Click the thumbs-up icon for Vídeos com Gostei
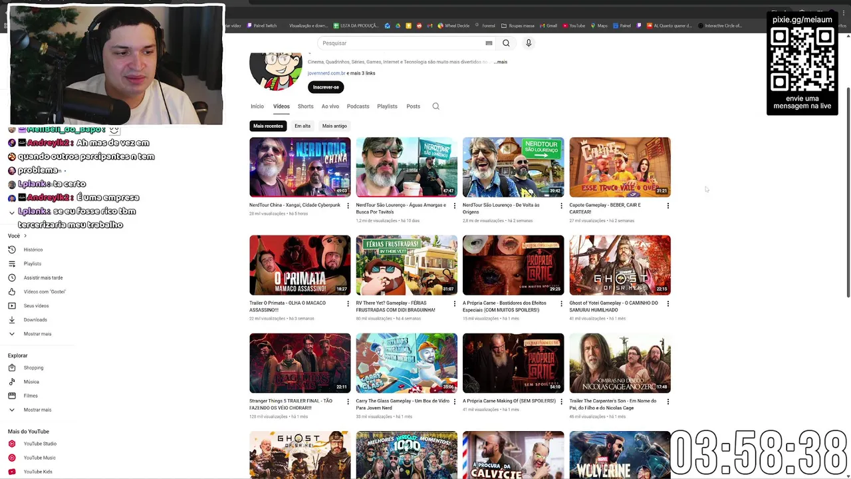The image size is (851, 479). (x=12, y=291)
